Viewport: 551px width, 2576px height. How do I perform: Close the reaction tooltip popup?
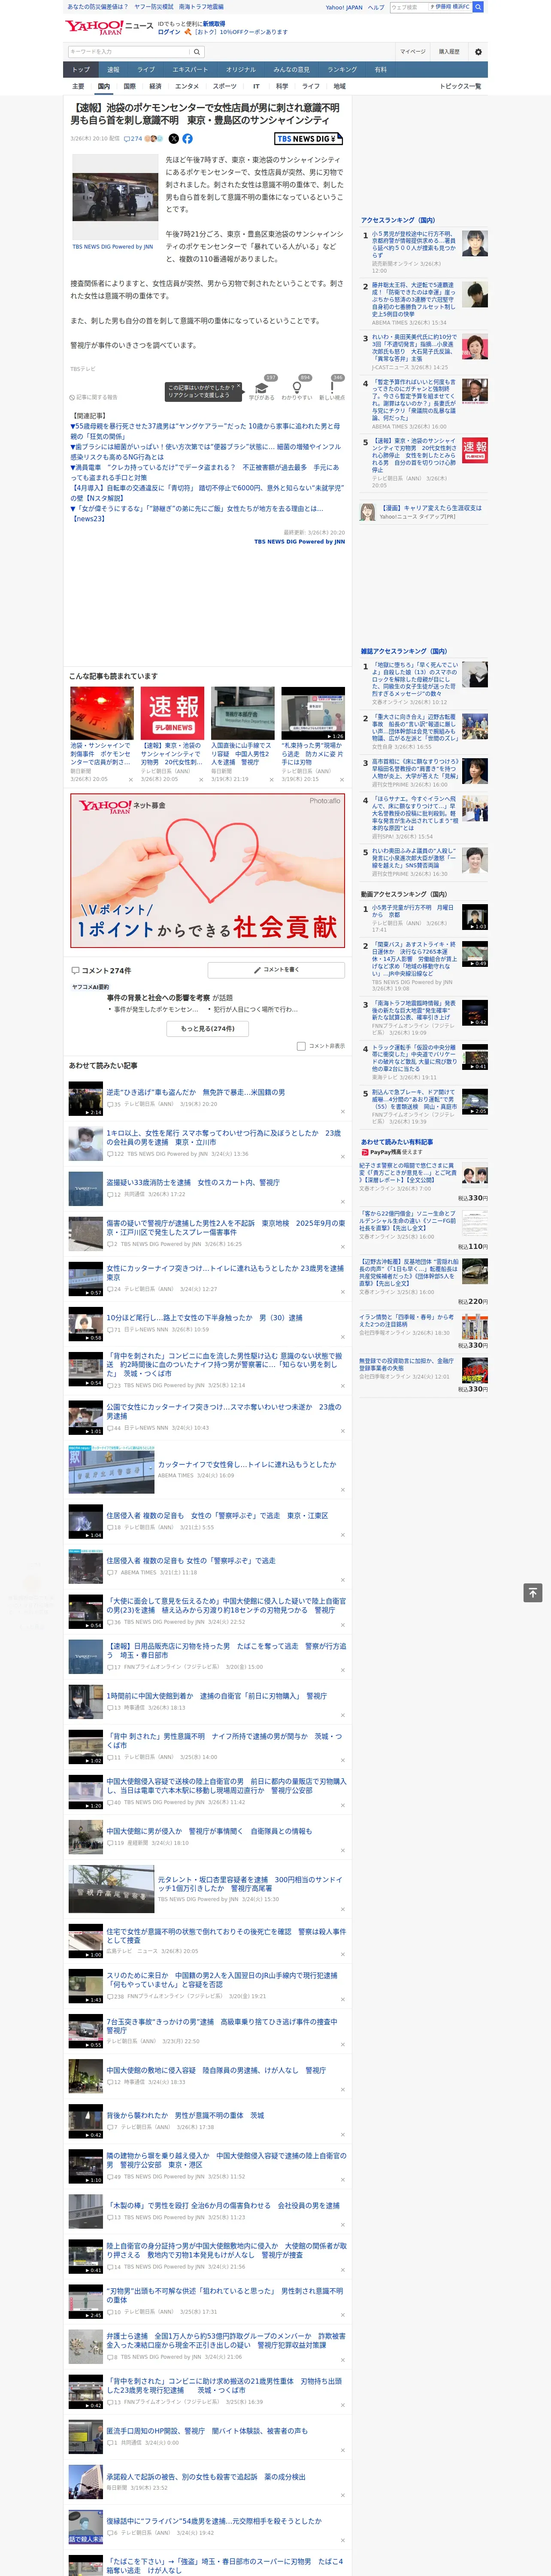(x=238, y=386)
